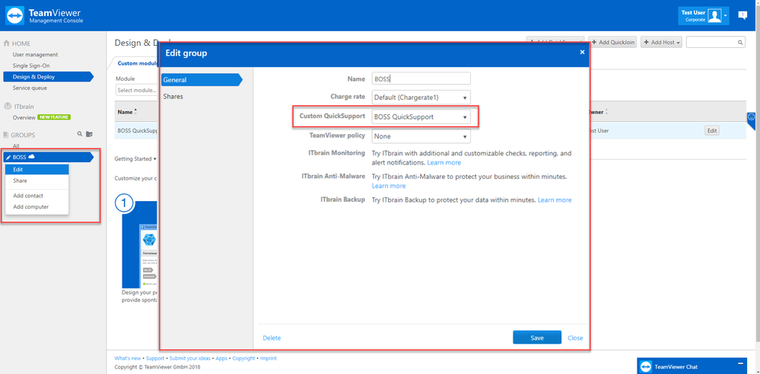760x374 pixels.
Task: Expand the Getting Started section
Action: tap(135, 158)
